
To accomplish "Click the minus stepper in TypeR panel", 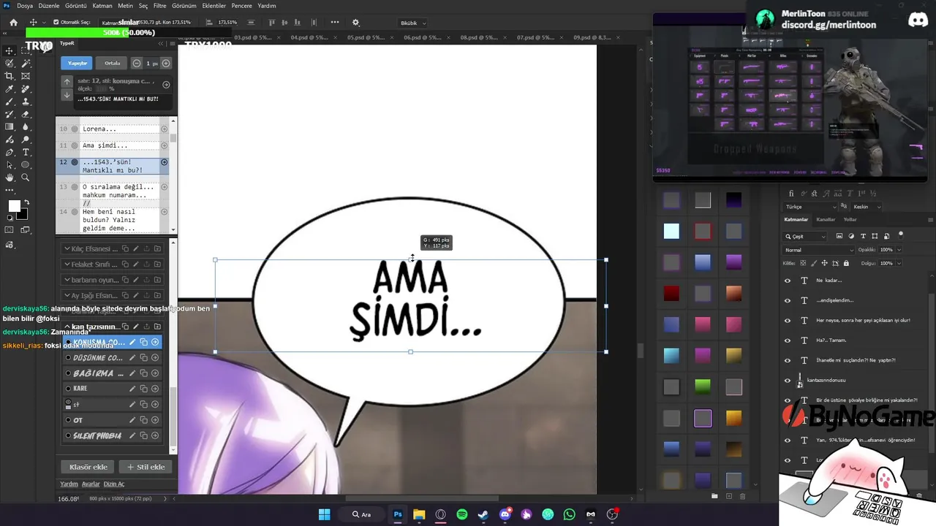I will pos(137,63).
